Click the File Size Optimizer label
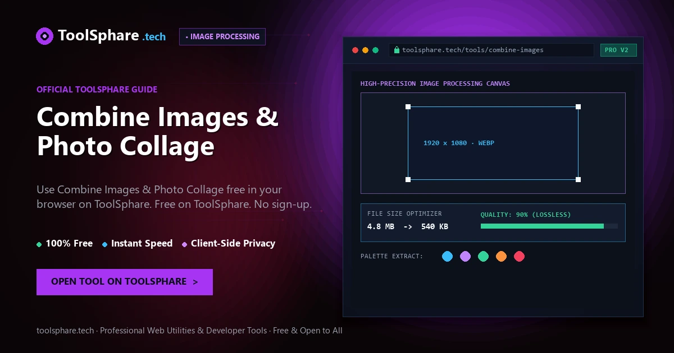Screen dimensions: 674x353 pyautogui.click(x=404, y=213)
